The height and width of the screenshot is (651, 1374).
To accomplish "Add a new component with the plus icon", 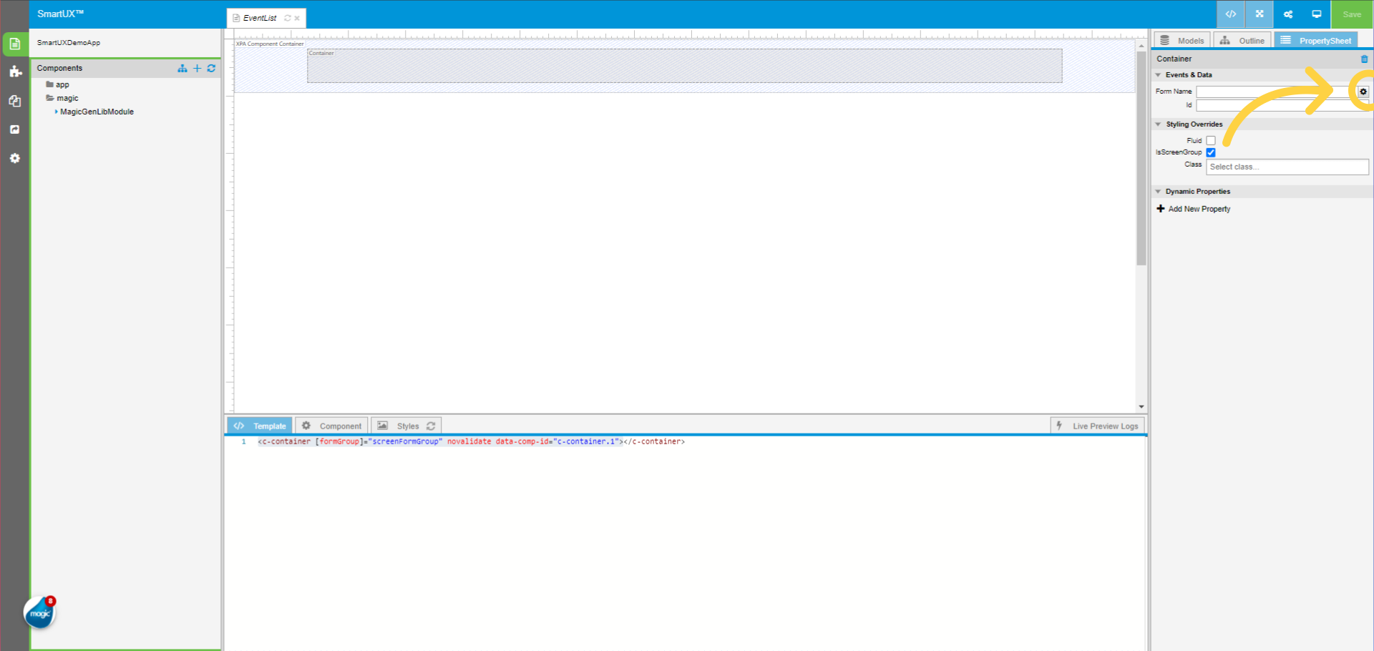I will (197, 68).
